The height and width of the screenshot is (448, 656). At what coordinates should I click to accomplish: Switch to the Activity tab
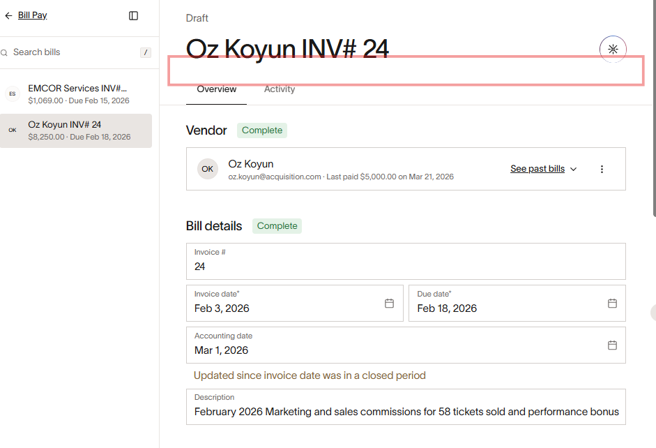pos(279,89)
